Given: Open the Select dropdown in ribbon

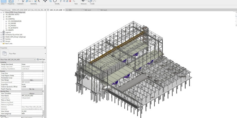Looking at the screenshot, I should click(3, 4).
